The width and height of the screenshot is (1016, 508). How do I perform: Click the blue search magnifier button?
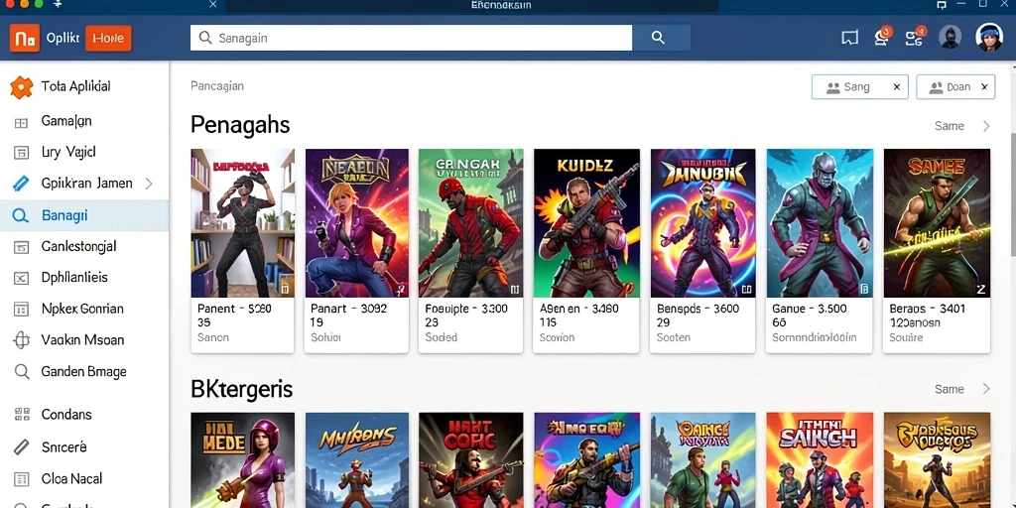[x=658, y=38]
